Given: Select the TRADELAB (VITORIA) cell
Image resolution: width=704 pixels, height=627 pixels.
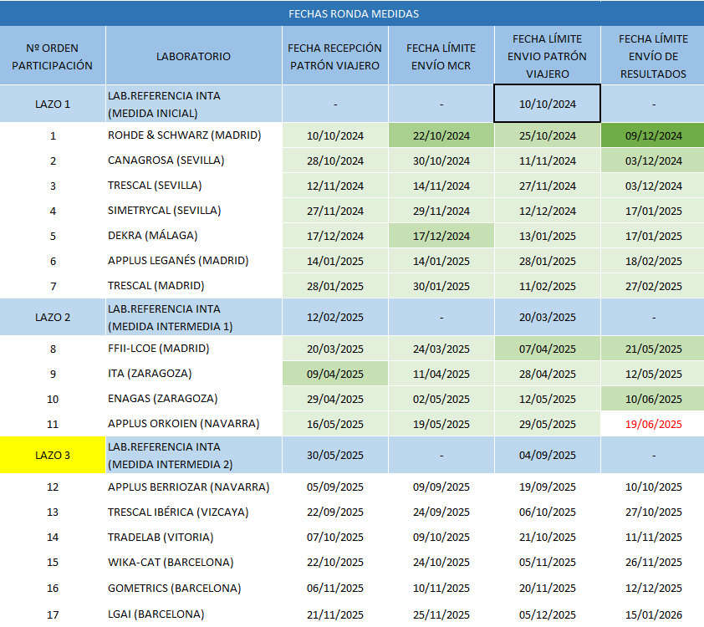Looking at the screenshot, I should [193, 537].
